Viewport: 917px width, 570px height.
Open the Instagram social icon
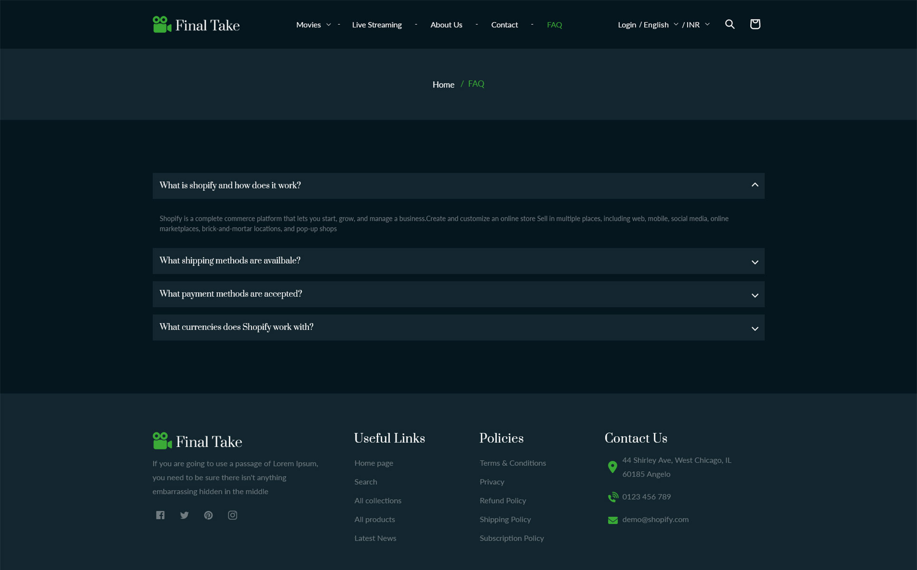pos(232,515)
